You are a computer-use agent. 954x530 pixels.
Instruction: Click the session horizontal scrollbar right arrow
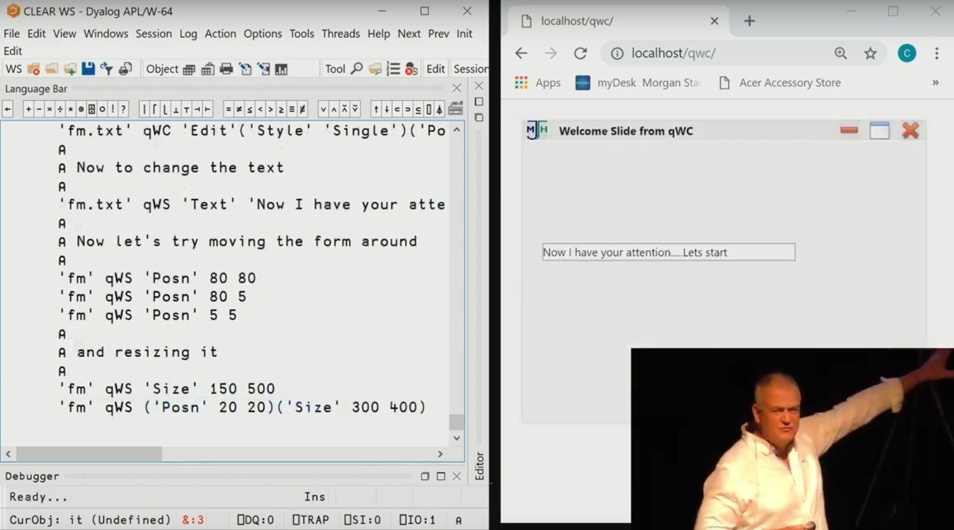[440, 454]
